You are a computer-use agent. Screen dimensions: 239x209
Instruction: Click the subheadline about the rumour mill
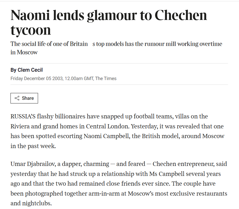(x=116, y=44)
